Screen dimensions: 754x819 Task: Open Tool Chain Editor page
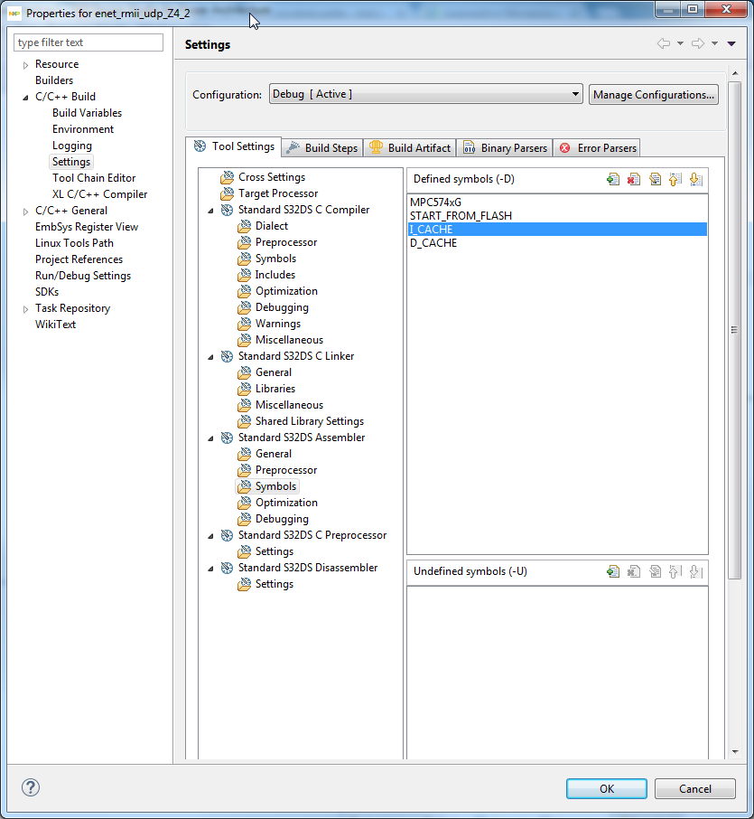[94, 178]
